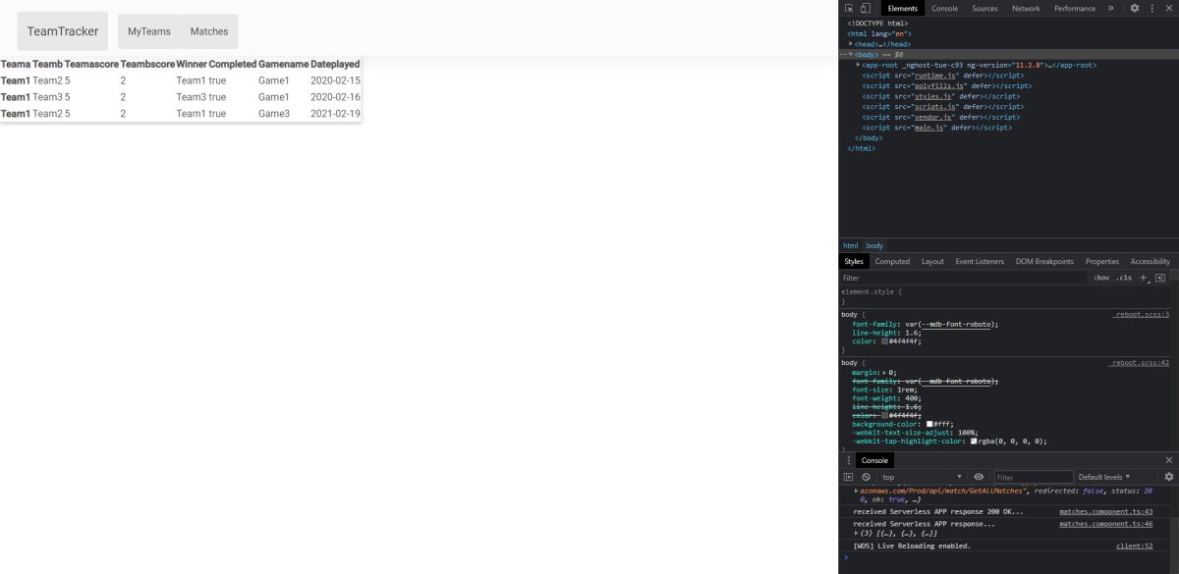Show more DevTools tabs chevron
This screenshot has width=1179, height=574.
click(1111, 8)
